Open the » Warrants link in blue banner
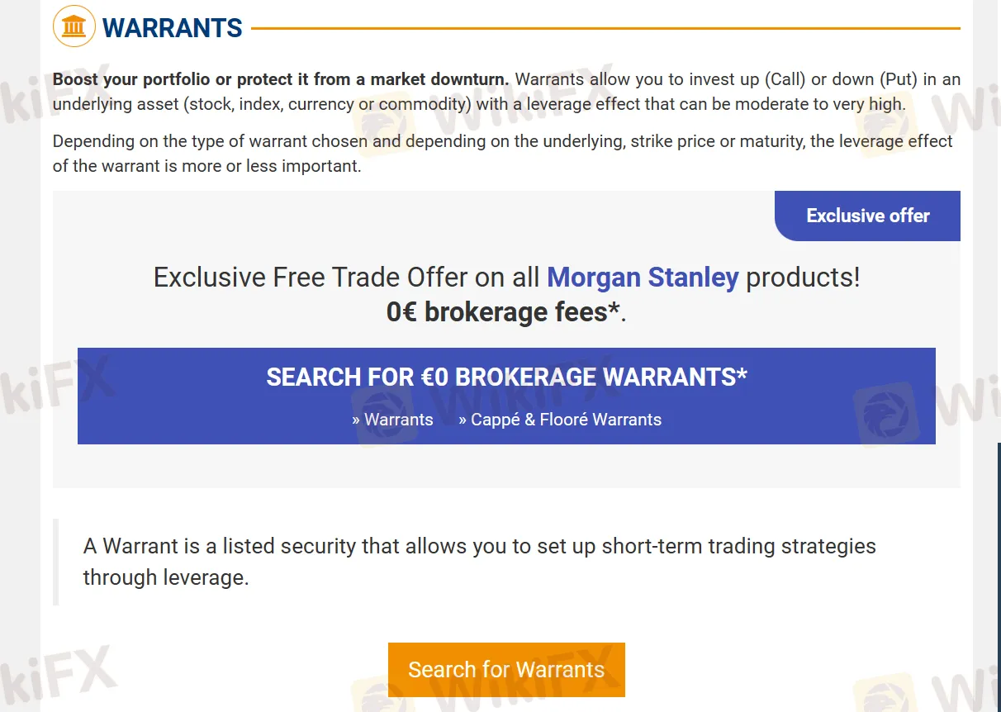1001x712 pixels. pos(392,420)
